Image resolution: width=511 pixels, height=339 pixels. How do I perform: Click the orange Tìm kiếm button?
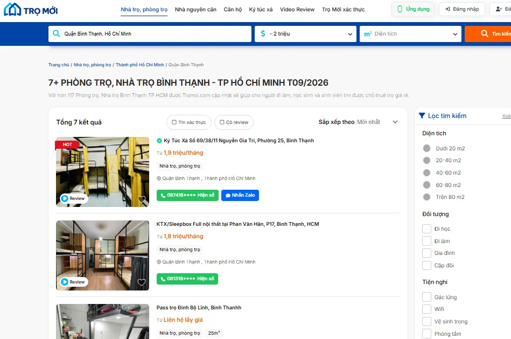coord(488,34)
